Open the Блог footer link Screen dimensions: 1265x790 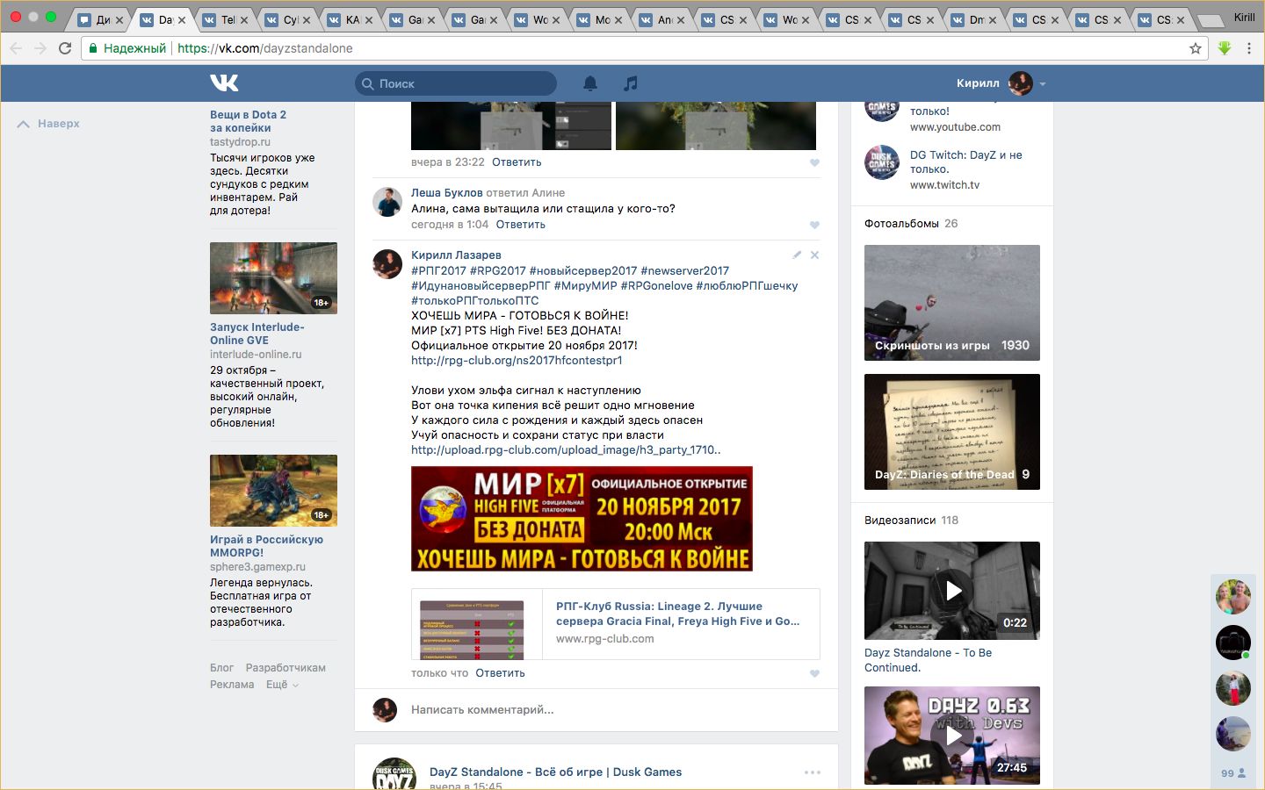tap(221, 668)
